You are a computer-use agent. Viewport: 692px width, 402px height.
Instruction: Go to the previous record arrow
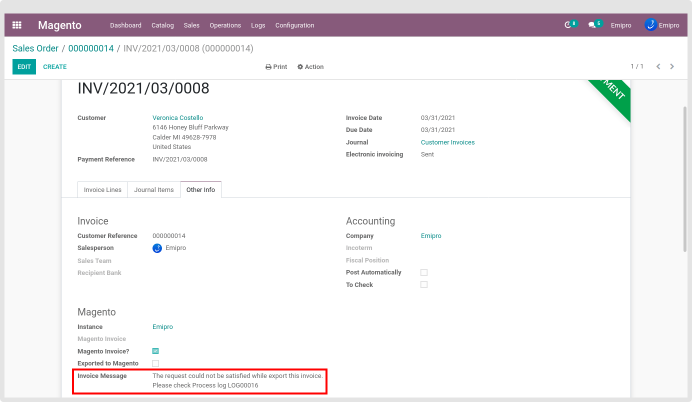coord(658,66)
